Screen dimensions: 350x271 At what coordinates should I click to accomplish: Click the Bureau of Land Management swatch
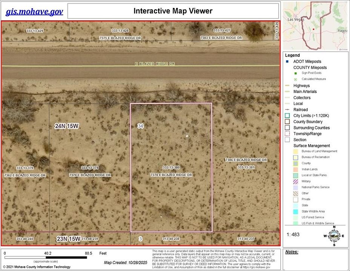pos(296,151)
